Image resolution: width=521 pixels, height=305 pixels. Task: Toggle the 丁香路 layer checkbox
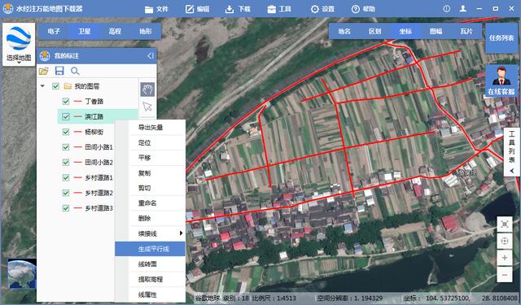66,101
